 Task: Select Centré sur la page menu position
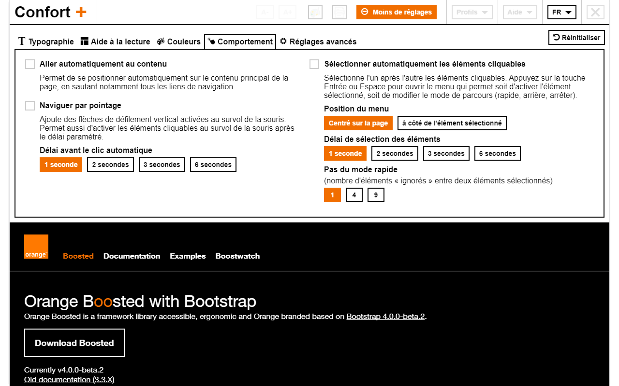pyautogui.click(x=358, y=123)
